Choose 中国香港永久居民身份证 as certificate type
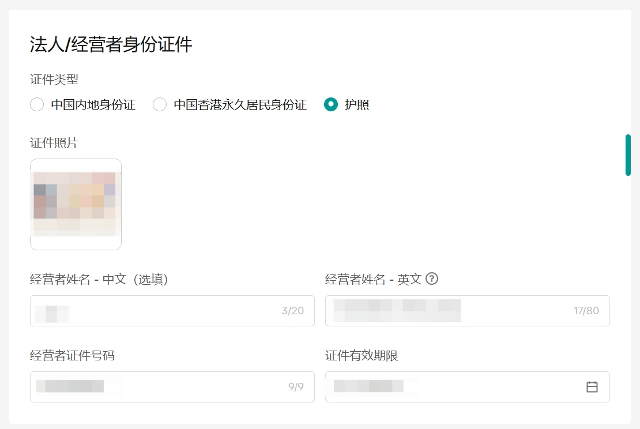The image size is (640, 429). point(159,105)
